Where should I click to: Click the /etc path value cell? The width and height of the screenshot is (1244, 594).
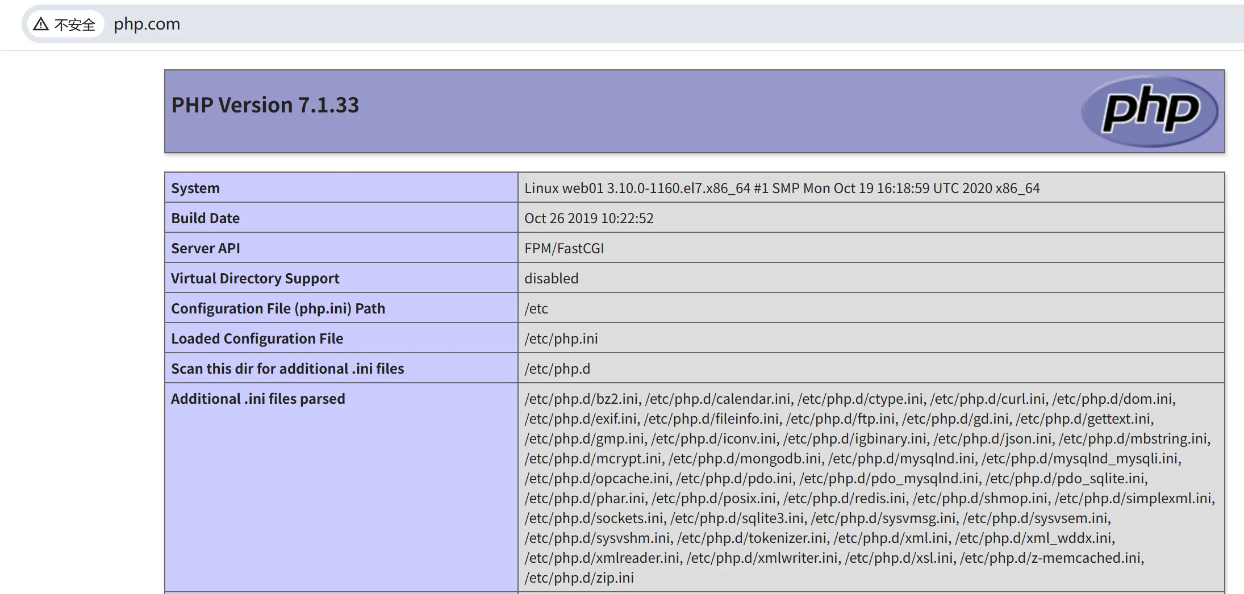[536, 308]
